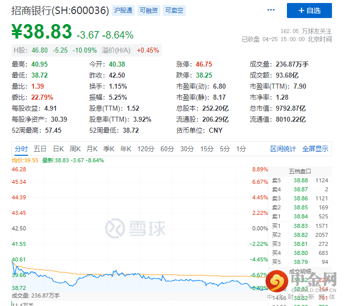The image size is (344, 306).
Task: Open the 30分 interval tab
Action: 187,149
